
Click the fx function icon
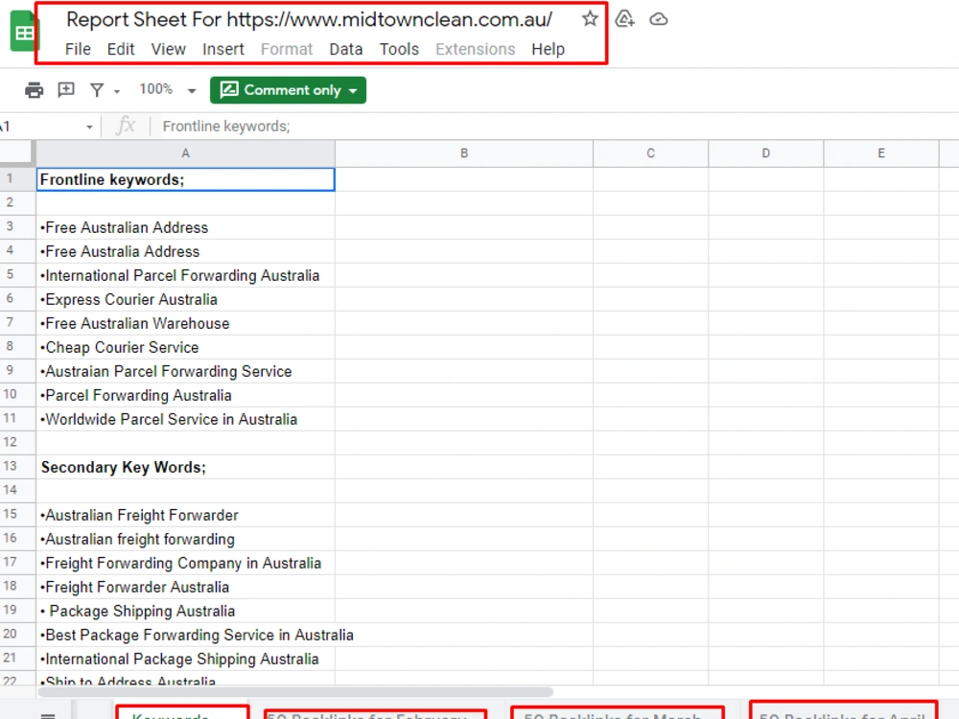pos(126,126)
